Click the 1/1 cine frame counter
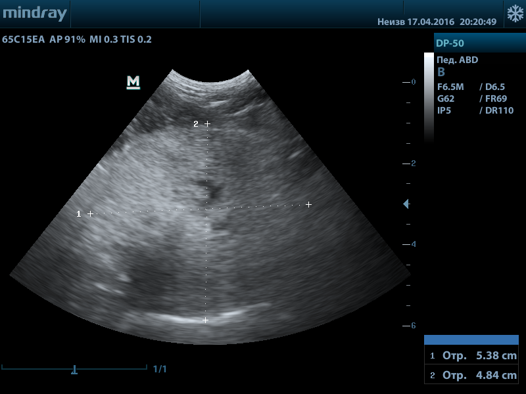The image size is (526, 394). (x=160, y=369)
